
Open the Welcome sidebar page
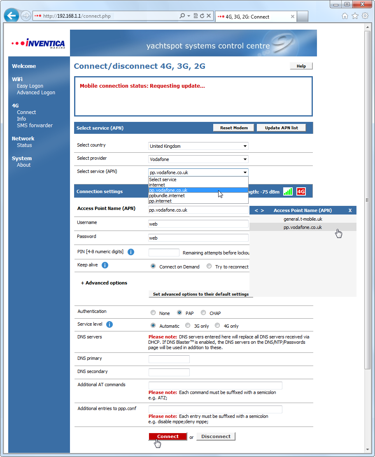tap(24, 66)
